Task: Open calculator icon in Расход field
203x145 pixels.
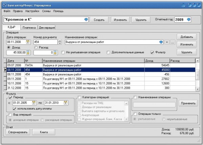Action: point(55,53)
